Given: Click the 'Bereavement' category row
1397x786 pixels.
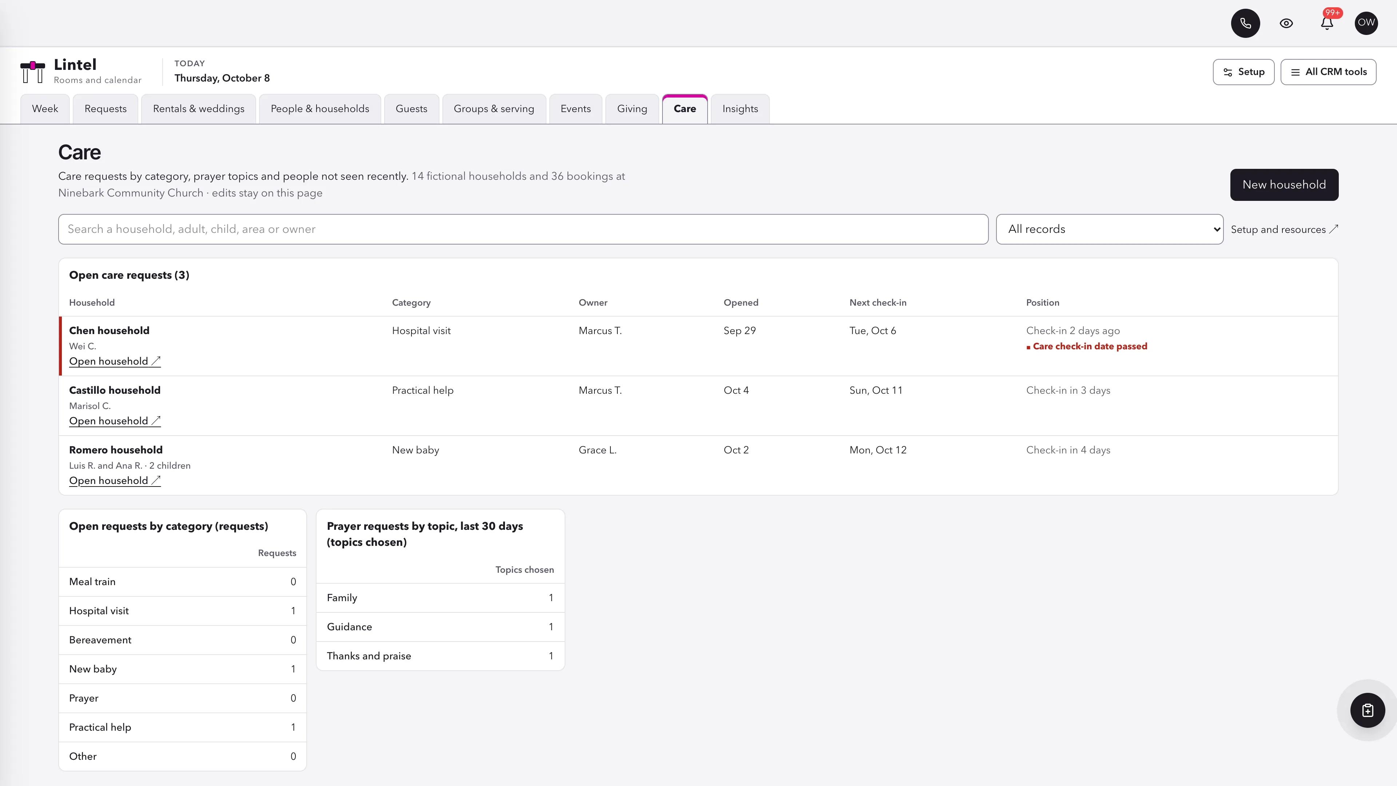Looking at the screenshot, I should click(182, 640).
